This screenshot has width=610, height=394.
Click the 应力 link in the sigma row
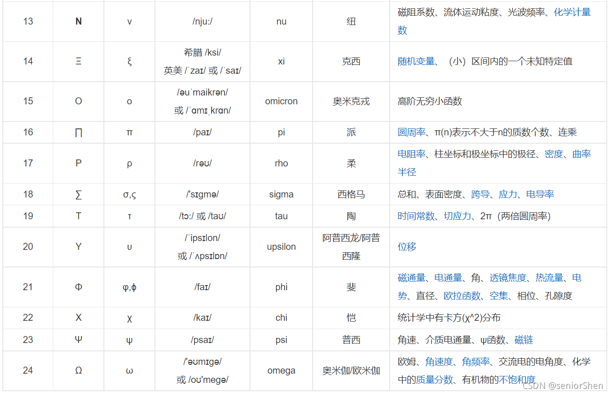coord(508,194)
